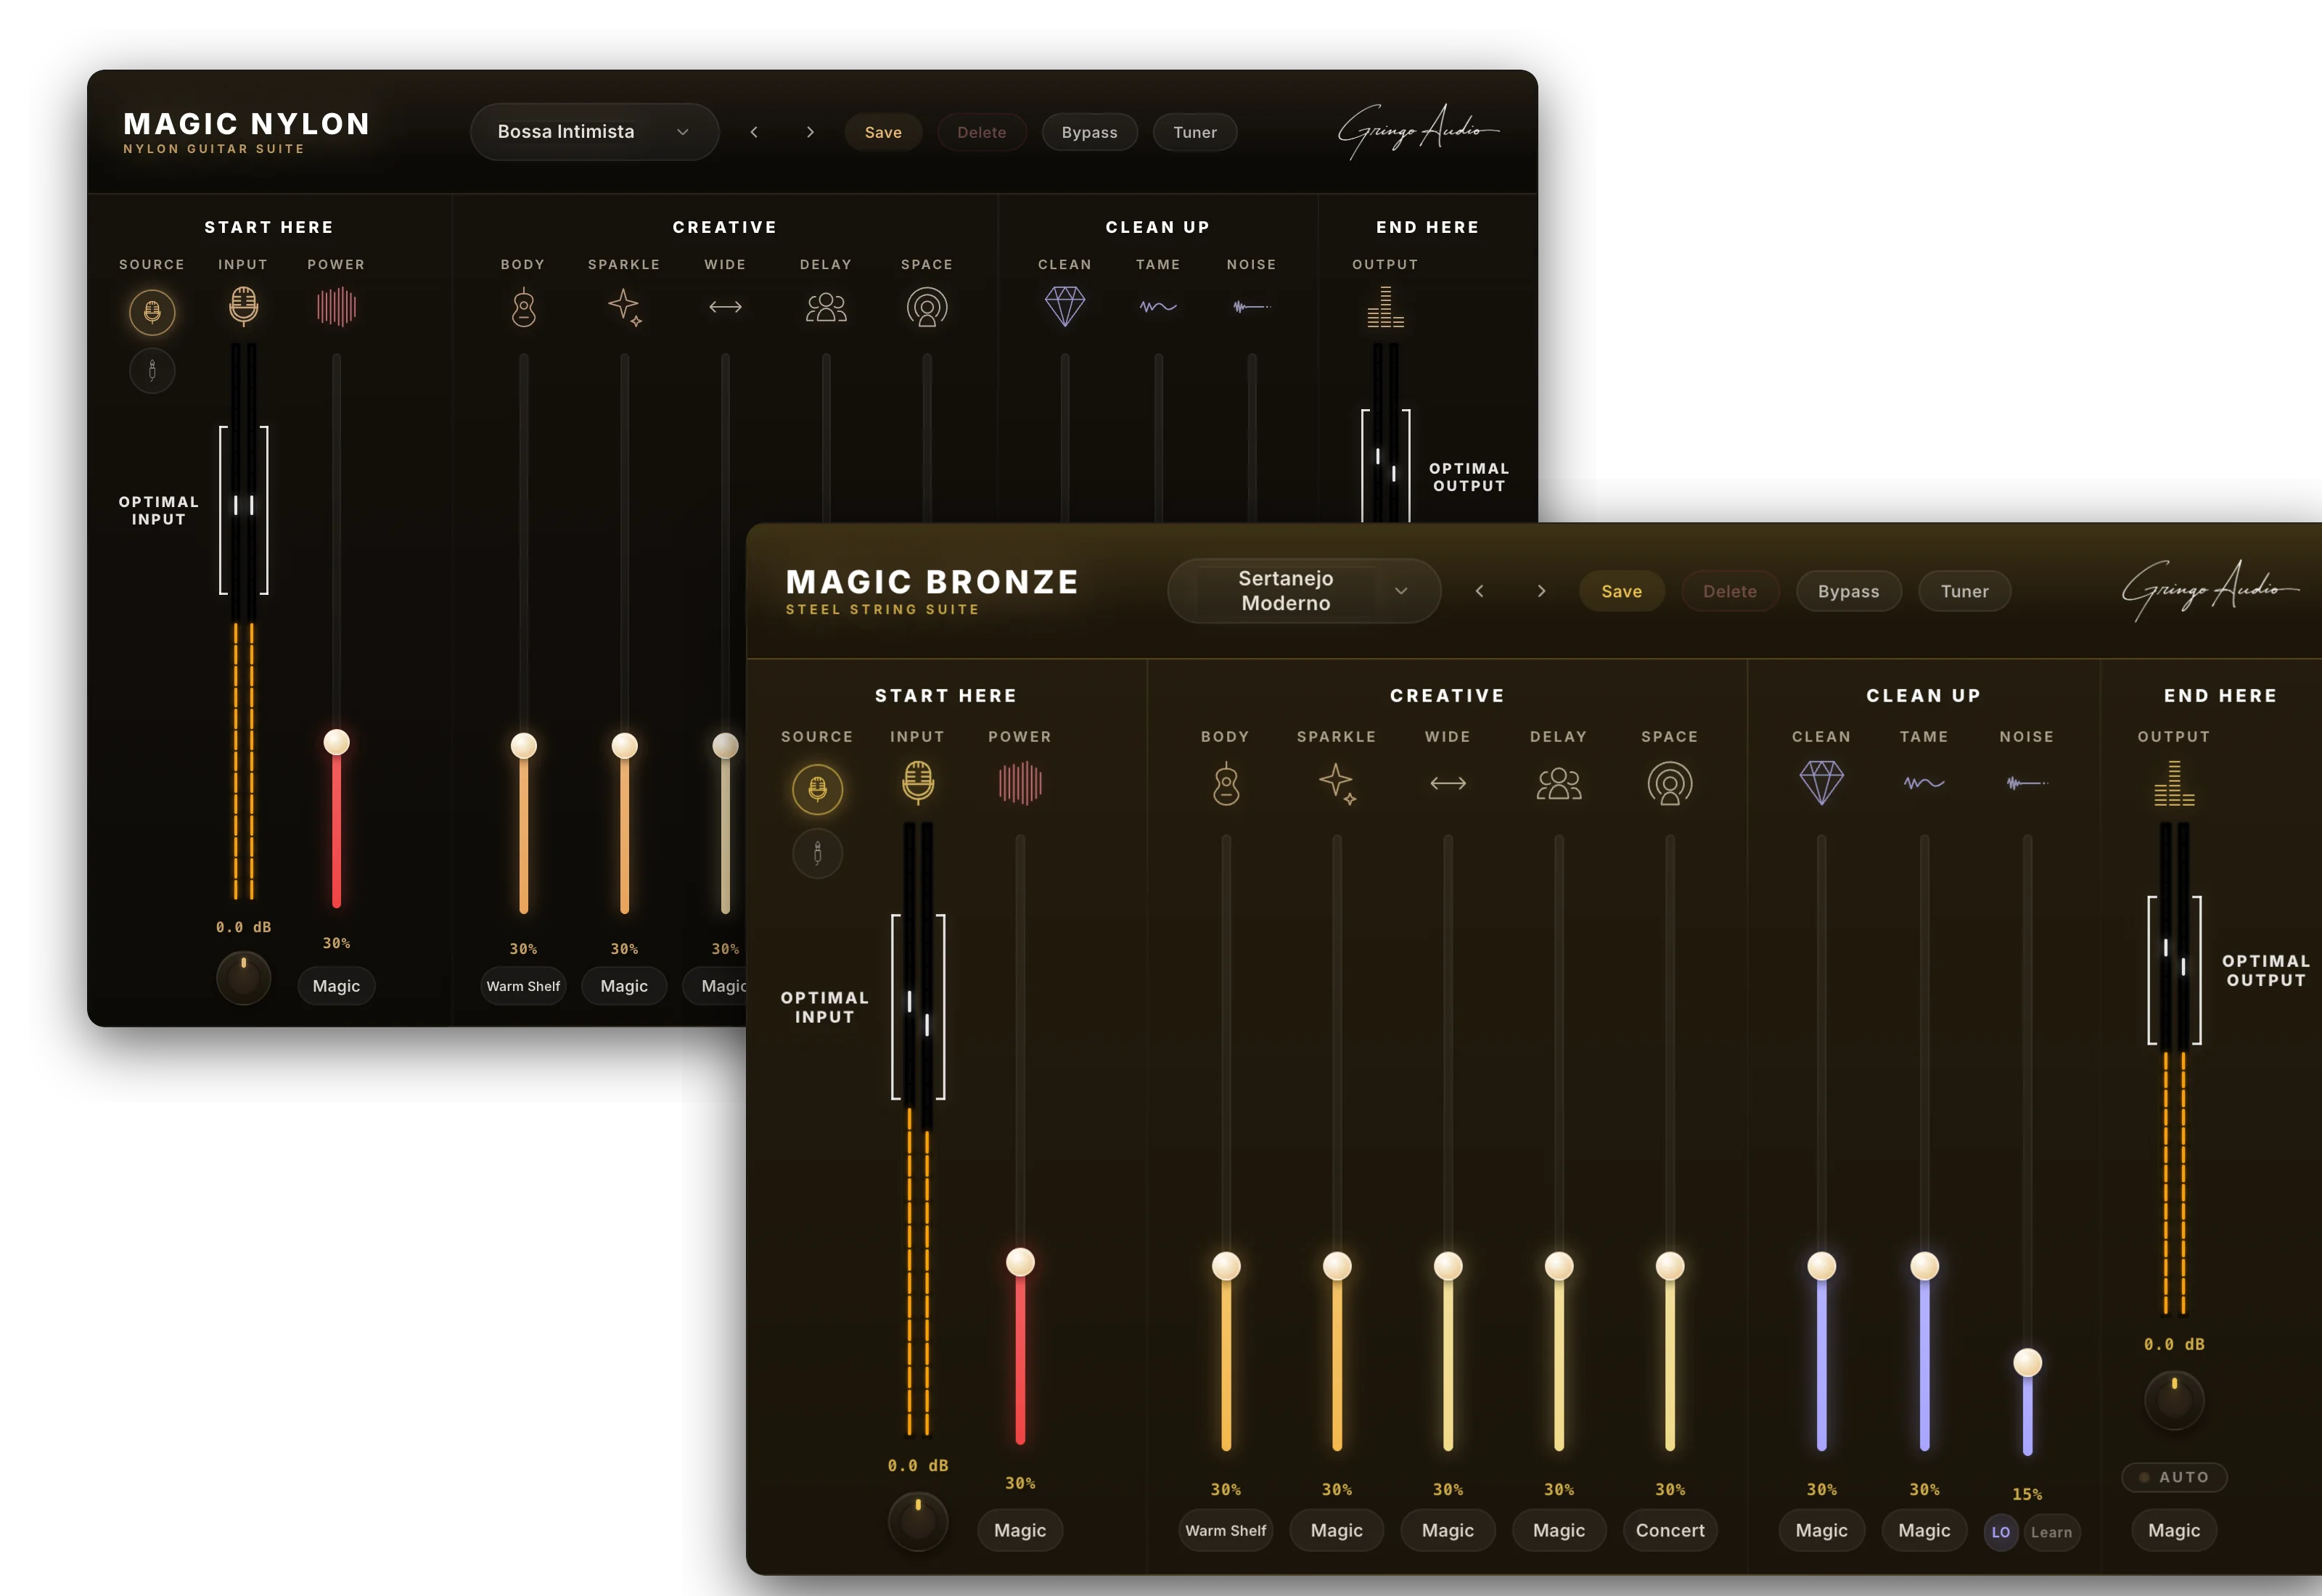Toggle Bypass in Magic Bronze
Image resolution: width=2322 pixels, height=1596 pixels.
pyautogui.click(x=1848, y=591)
